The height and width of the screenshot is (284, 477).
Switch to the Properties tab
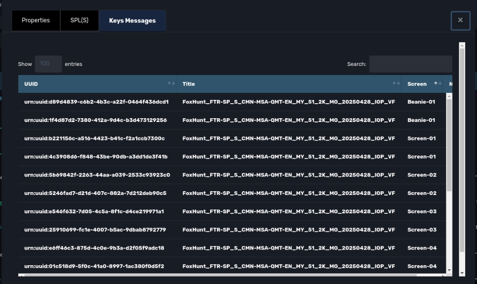(36, 21)
